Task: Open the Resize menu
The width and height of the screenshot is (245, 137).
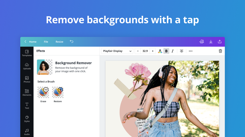Action: tap(59, 42)
